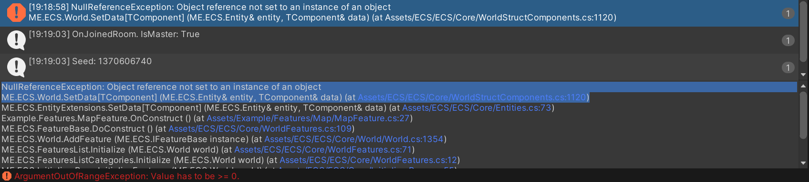
Task: Click the ArgumentOutOfRangeException status bar message
Action: click(127, 176)
